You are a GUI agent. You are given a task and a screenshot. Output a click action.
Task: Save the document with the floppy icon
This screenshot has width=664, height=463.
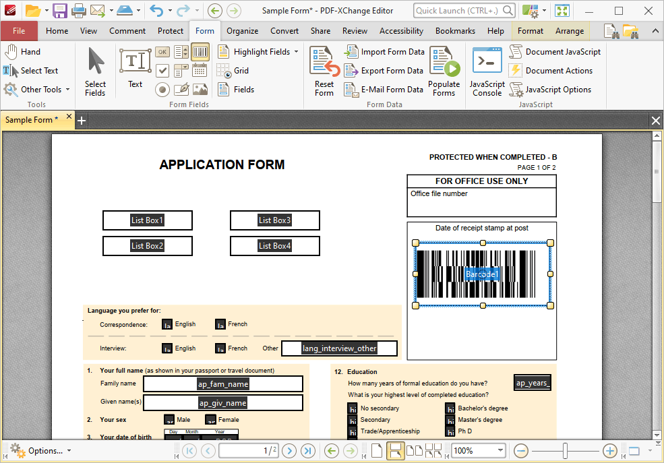tap(60, 11)
